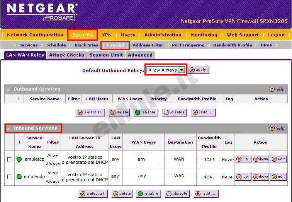292x202 pixels.
Task: Disable selected inbound services
Action: [177, 193]
